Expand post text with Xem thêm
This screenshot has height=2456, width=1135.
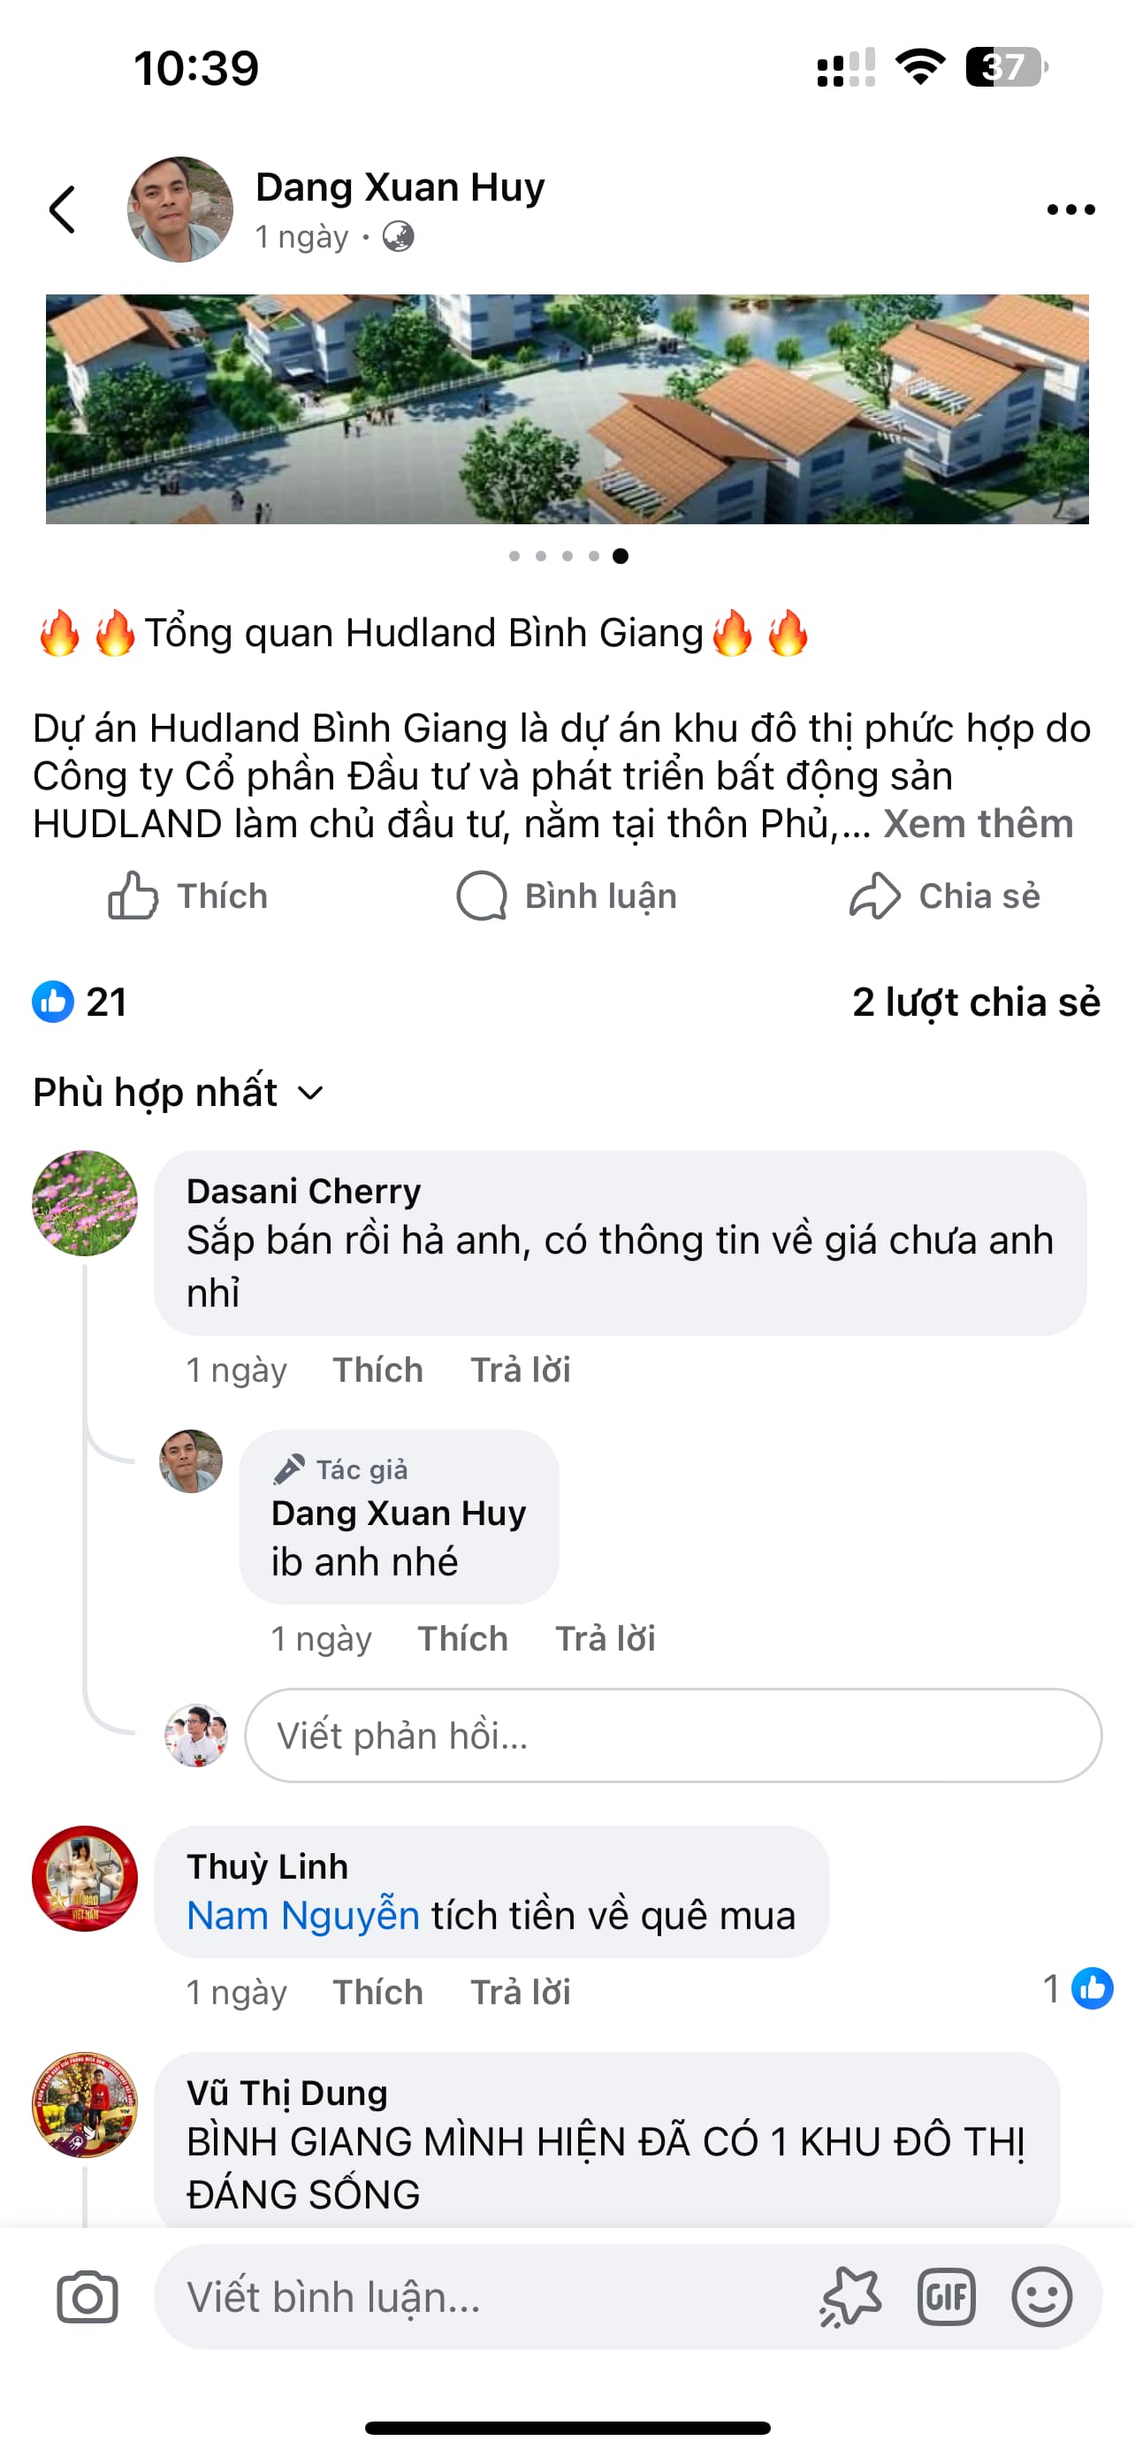[x=978, y=824]
